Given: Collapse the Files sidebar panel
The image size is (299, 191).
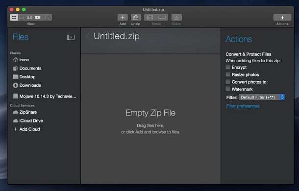Looking at the screenshot, I should 71,37.
